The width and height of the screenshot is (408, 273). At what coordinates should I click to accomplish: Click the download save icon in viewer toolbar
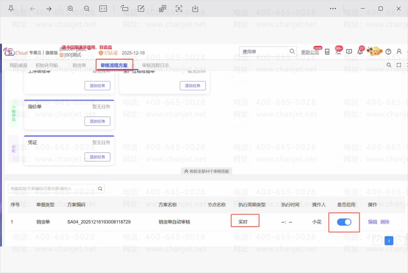click(x=195, y=9)
